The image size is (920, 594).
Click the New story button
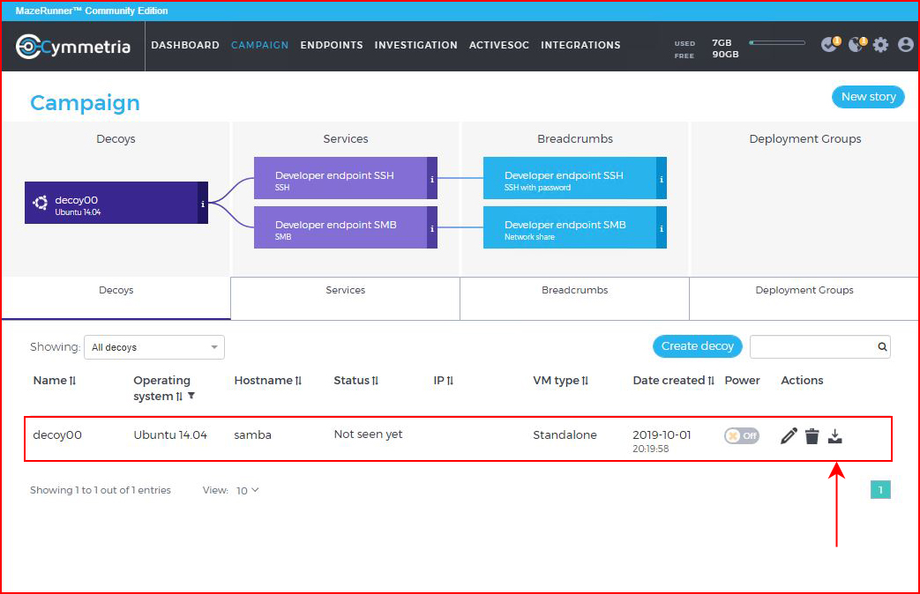click(868, 97)
